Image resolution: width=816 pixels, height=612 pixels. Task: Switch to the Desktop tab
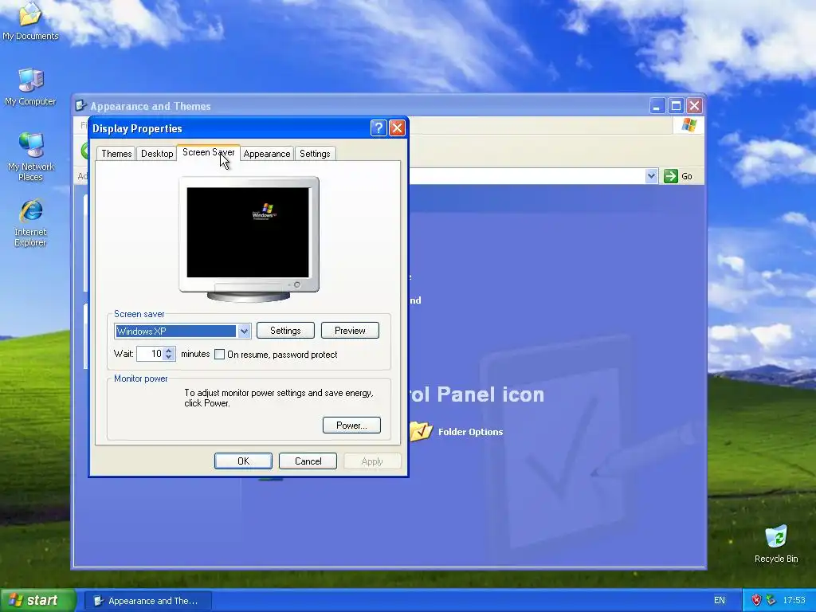[x=157, y=154]
